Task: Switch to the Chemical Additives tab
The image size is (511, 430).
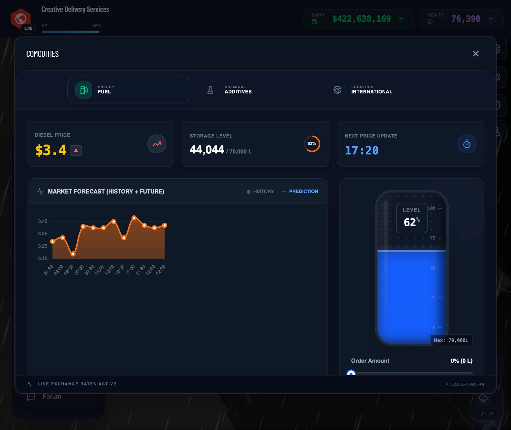Action: pyautogui.click(x=238, y=89)
